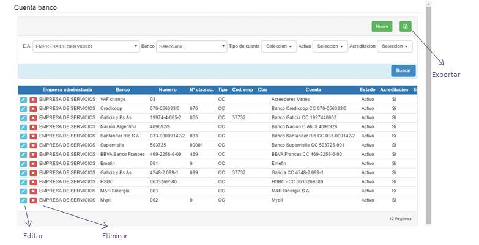479x245 pixels.
Task: Click the green export icon button
Action: tap(405, 26)
